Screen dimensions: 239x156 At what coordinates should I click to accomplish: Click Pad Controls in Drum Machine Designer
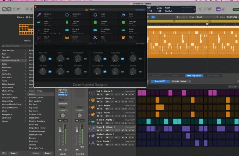pyautogui.click(x=140, y=44)
